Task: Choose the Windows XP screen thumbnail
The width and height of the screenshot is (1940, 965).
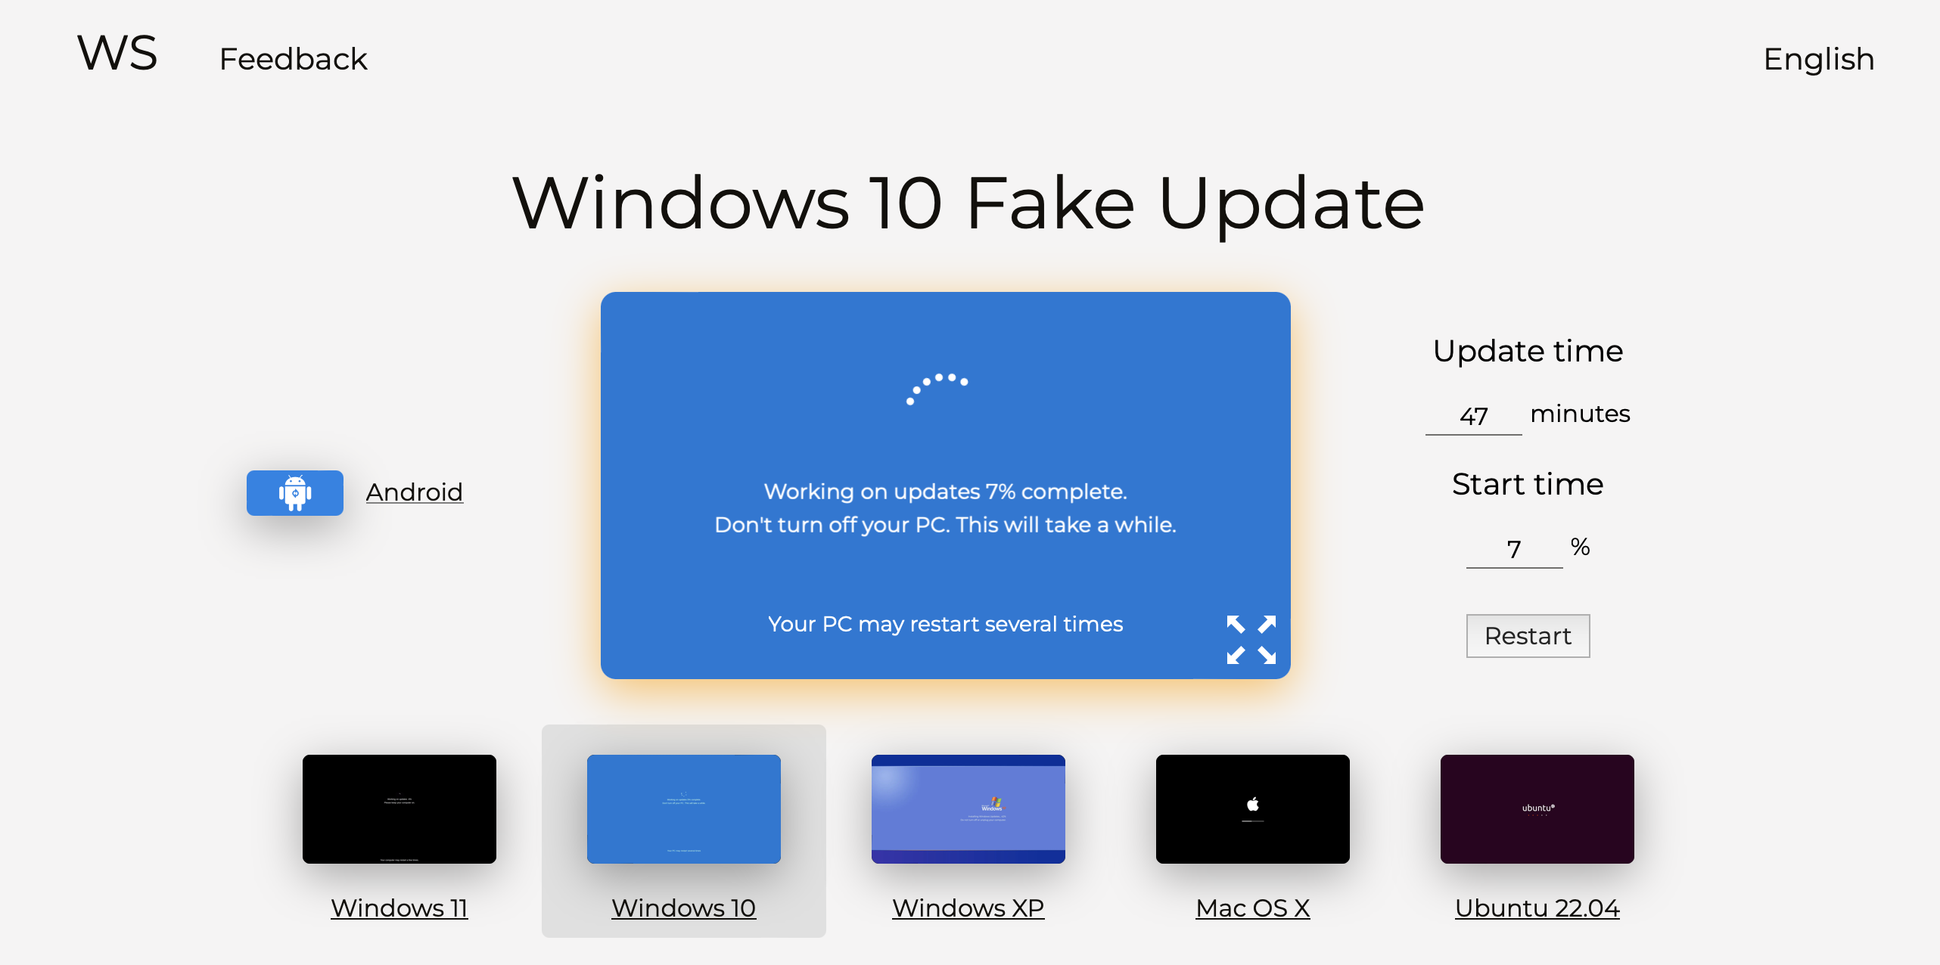Action: click(x=968, y=808)
